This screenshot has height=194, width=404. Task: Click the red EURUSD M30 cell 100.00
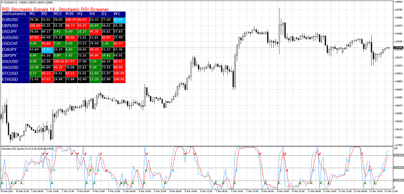pyautogui.click(x=71, y=20)
